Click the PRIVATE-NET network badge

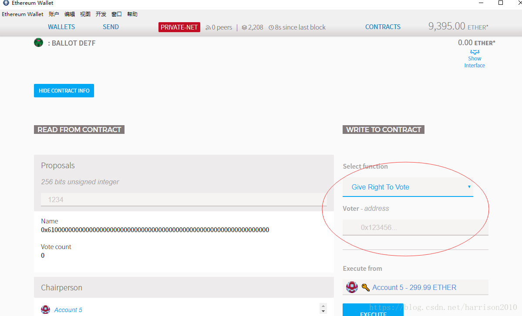[x=179, y=27]
